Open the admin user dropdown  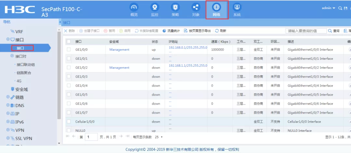pos(328,8)
